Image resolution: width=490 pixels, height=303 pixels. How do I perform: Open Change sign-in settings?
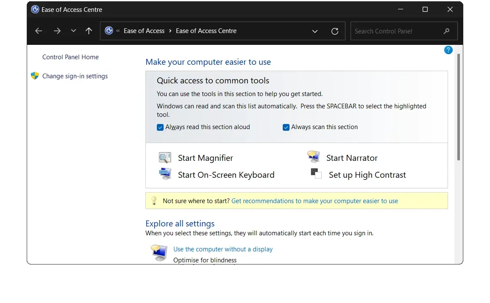[x=75, y=76]
